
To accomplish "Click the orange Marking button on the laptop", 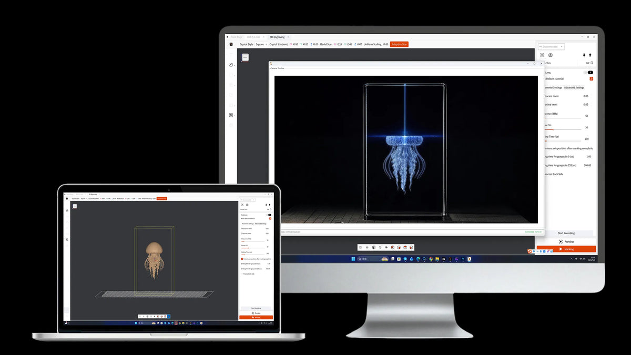I will point(256,317).
